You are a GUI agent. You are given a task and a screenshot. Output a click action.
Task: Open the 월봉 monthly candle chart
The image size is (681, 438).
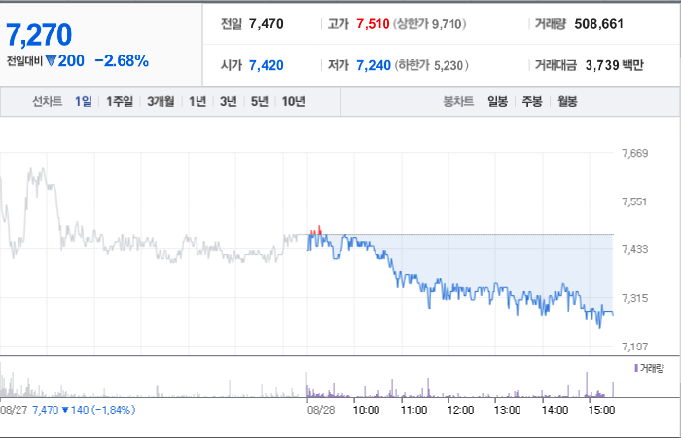[x=567, y=101]
